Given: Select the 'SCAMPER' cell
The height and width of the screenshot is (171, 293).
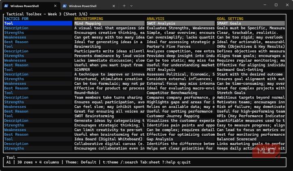Looking at the screenshot, I should pyautogui.click(x=109, y=70).
